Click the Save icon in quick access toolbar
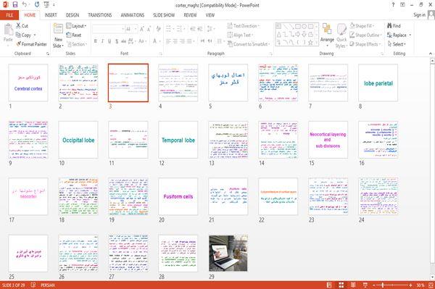 click(15, 5)
